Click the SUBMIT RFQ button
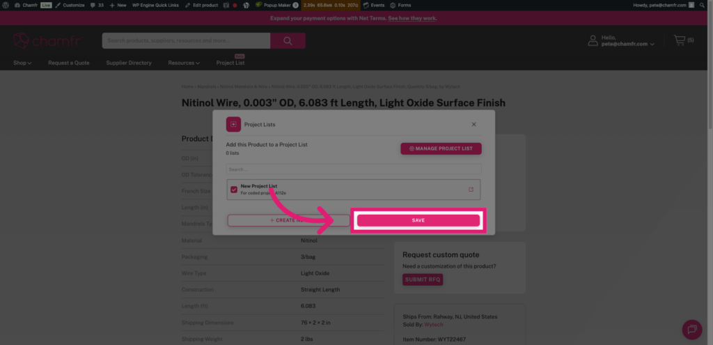 (x=423, y=279)
